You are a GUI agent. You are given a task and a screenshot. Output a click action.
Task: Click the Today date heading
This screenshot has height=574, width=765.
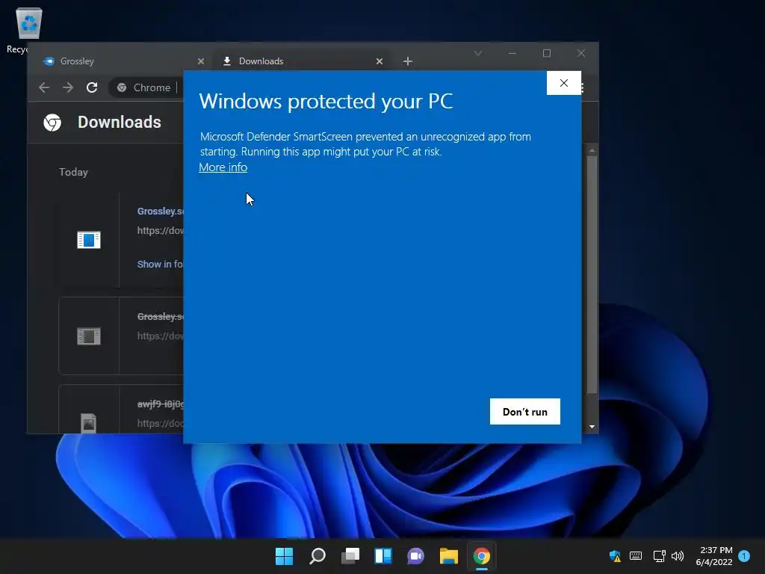[74, 172]
